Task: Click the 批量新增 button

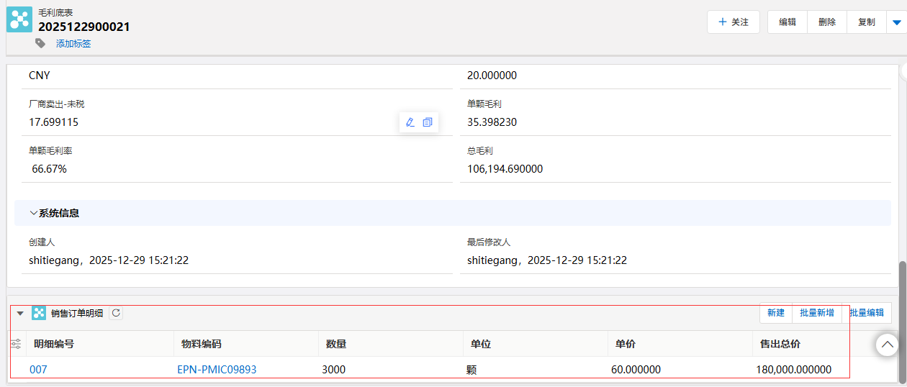Action: (817, 313)
